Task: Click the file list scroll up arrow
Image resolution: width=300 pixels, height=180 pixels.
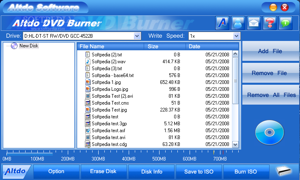Action: point(235,54)
